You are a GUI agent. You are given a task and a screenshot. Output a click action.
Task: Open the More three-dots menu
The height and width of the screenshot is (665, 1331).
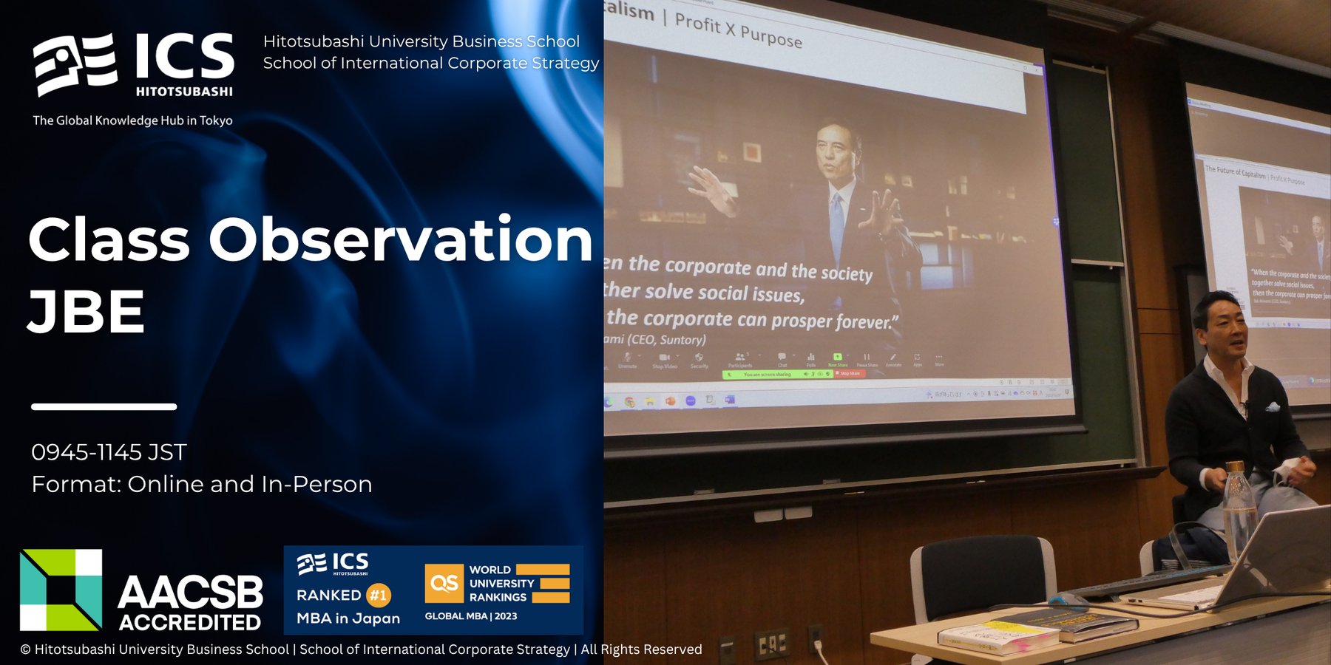point(939,357)
